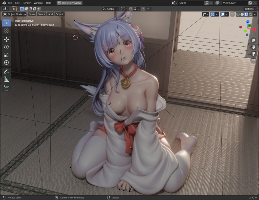Enable wireframe viewport shading

(238, 14)
